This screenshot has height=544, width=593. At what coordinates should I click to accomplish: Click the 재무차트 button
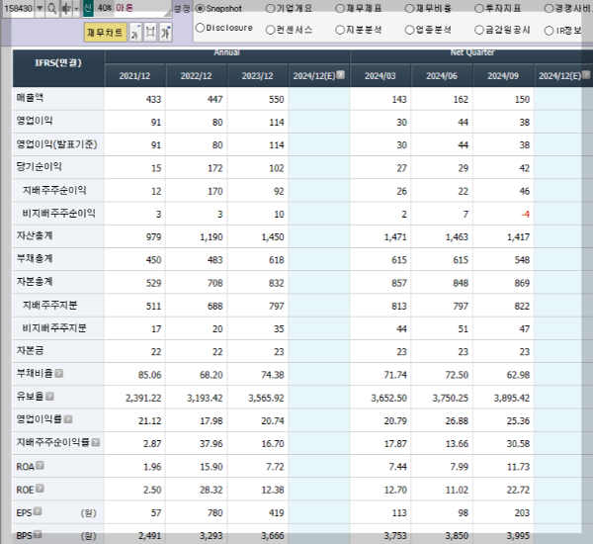[x=105, y=33]
